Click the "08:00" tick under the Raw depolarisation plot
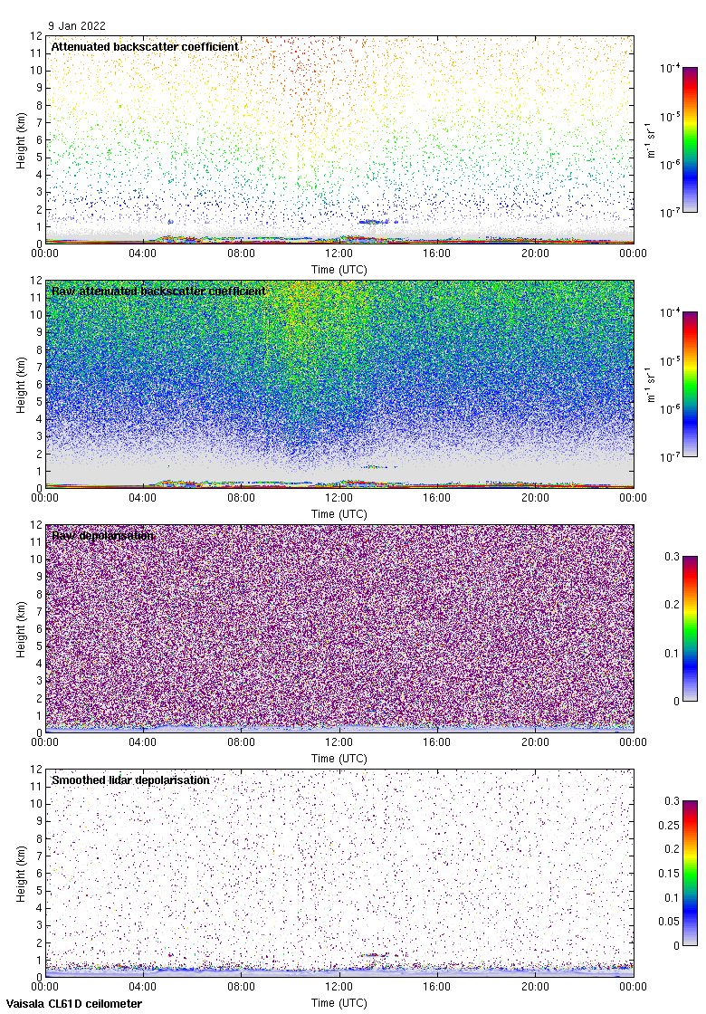The width and height of the screenshot is (706, 1014). coord(241,741)
